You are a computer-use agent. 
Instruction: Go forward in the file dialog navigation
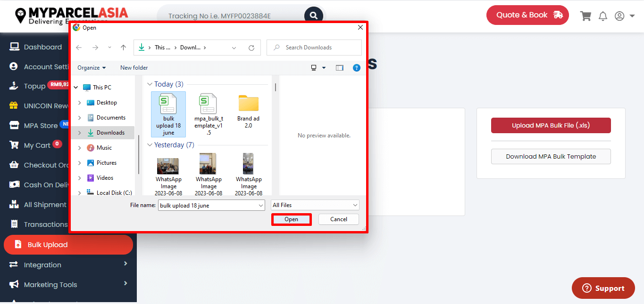tap(95, 48)
